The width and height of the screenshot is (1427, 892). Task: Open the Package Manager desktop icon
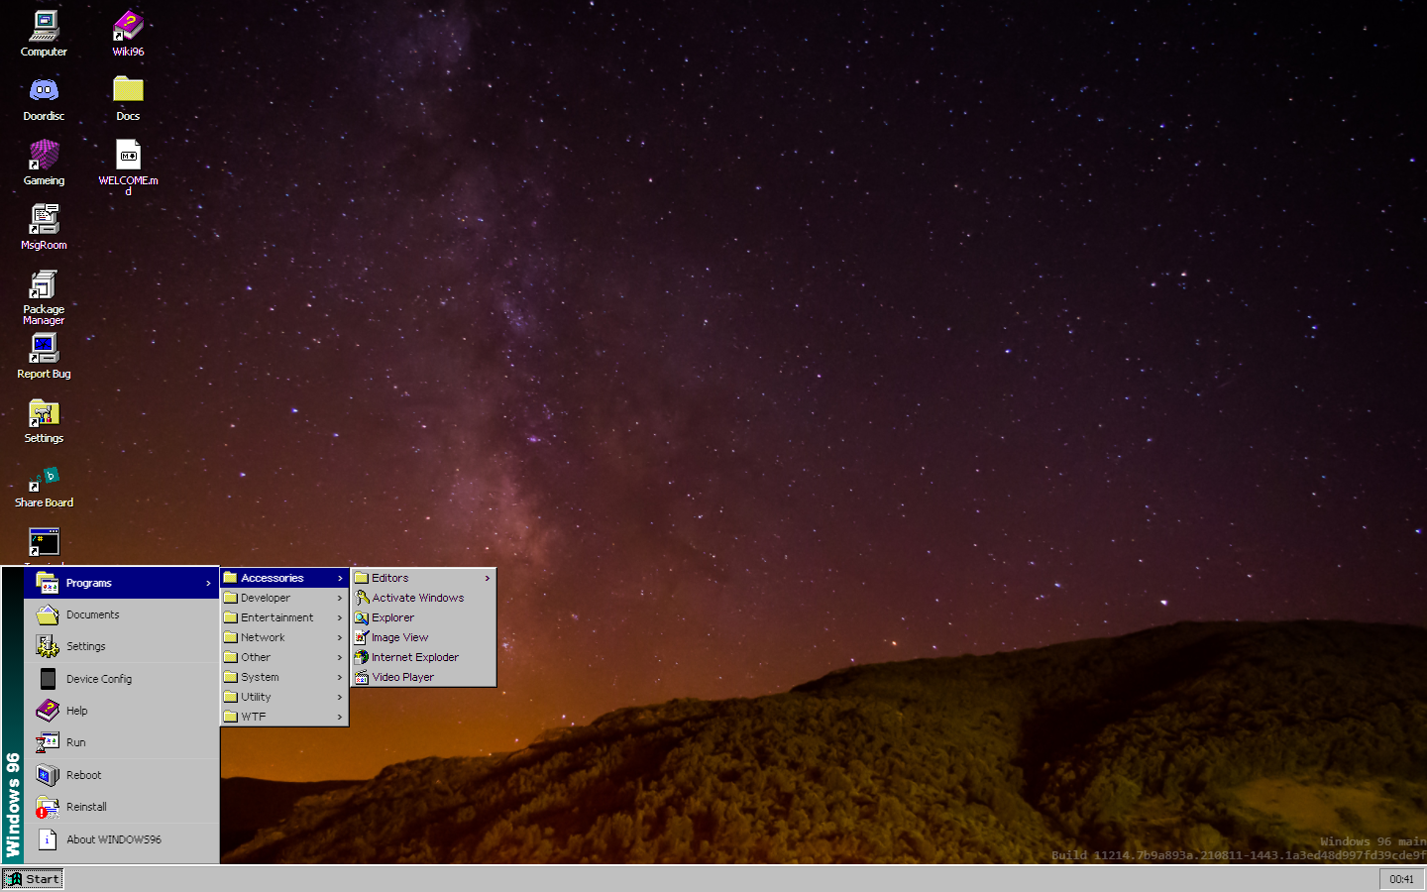tap(44, 284)
